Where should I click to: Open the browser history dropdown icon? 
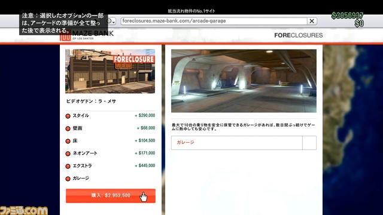111,21
